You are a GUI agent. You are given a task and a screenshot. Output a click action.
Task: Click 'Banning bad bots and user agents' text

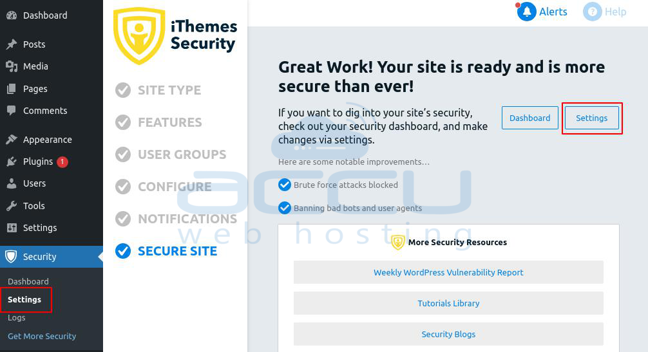click(358, 208)
